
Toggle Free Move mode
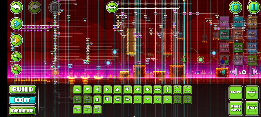236,109
